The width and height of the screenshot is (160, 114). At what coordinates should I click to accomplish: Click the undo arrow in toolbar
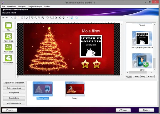click(x=3, y=18)
